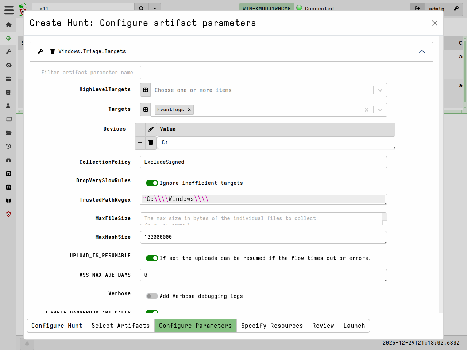Open the HighLevelTargets grid selector icon
Screen dimensions: 467x350
point(146,90)
